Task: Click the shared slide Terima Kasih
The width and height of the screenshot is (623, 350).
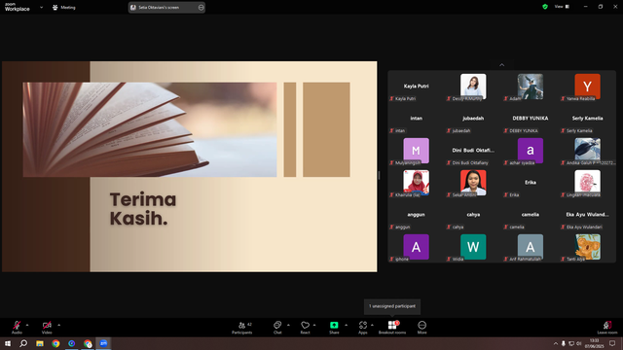Action: (x=190, y=166)
